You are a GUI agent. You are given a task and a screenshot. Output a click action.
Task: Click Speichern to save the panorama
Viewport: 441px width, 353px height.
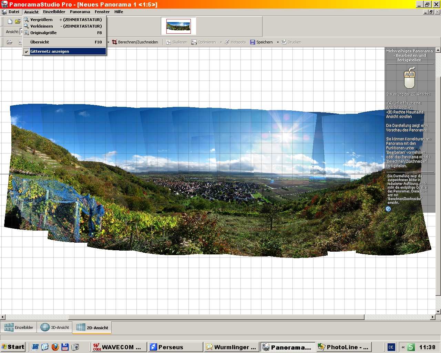[x=261, y=42]
